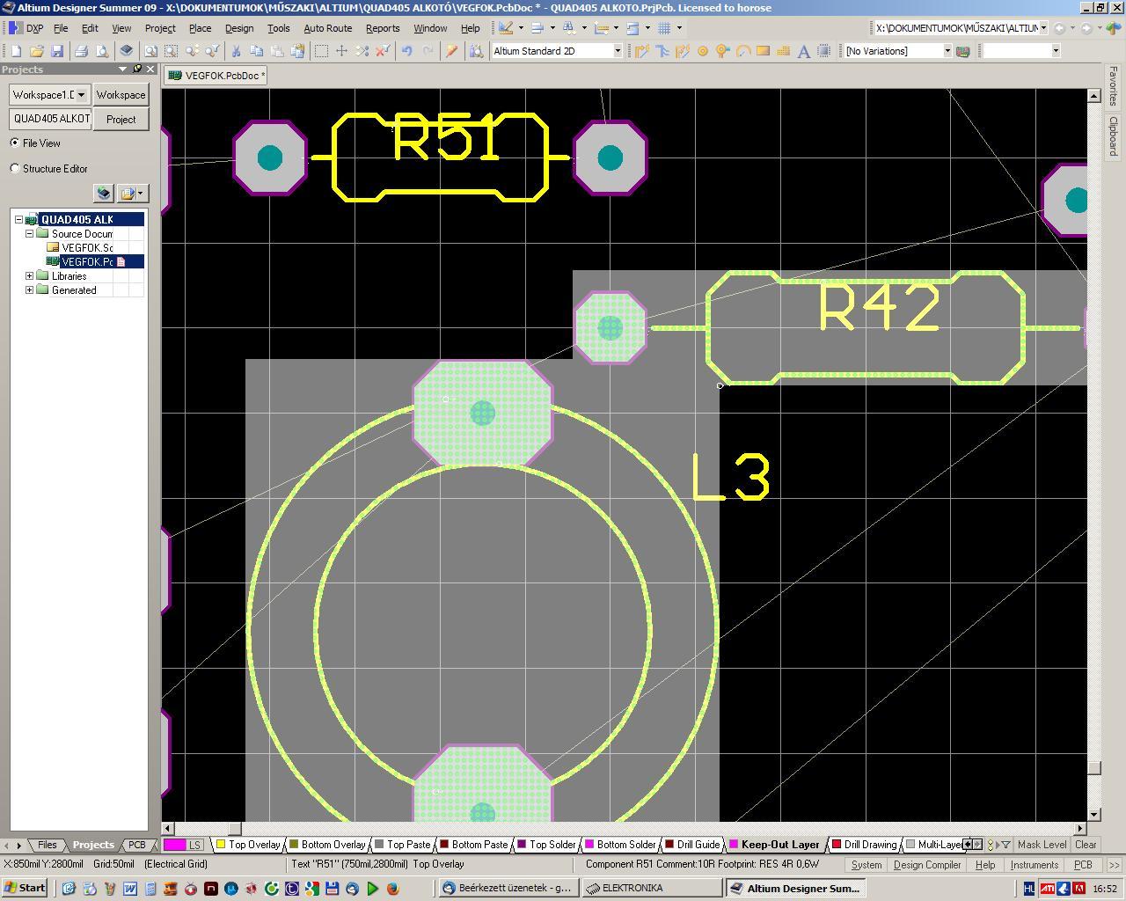This screenshot has height=901, width=1126.
Task: Open the Workspace1 selector dropdown
Action: 82,95
